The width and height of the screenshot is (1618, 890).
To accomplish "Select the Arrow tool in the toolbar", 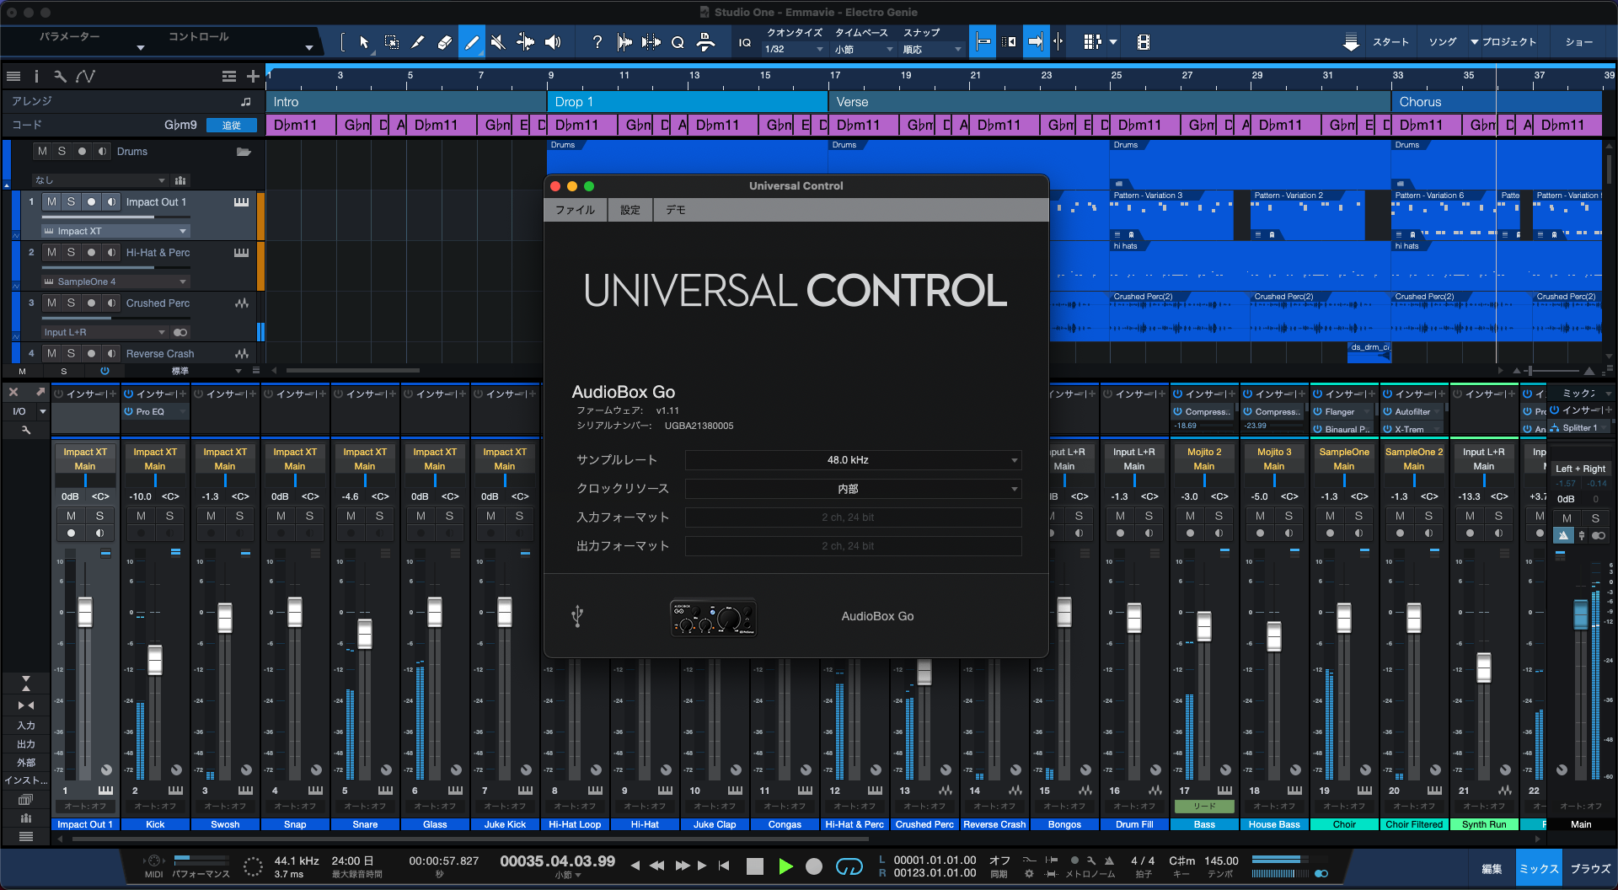I will (364, 42).
